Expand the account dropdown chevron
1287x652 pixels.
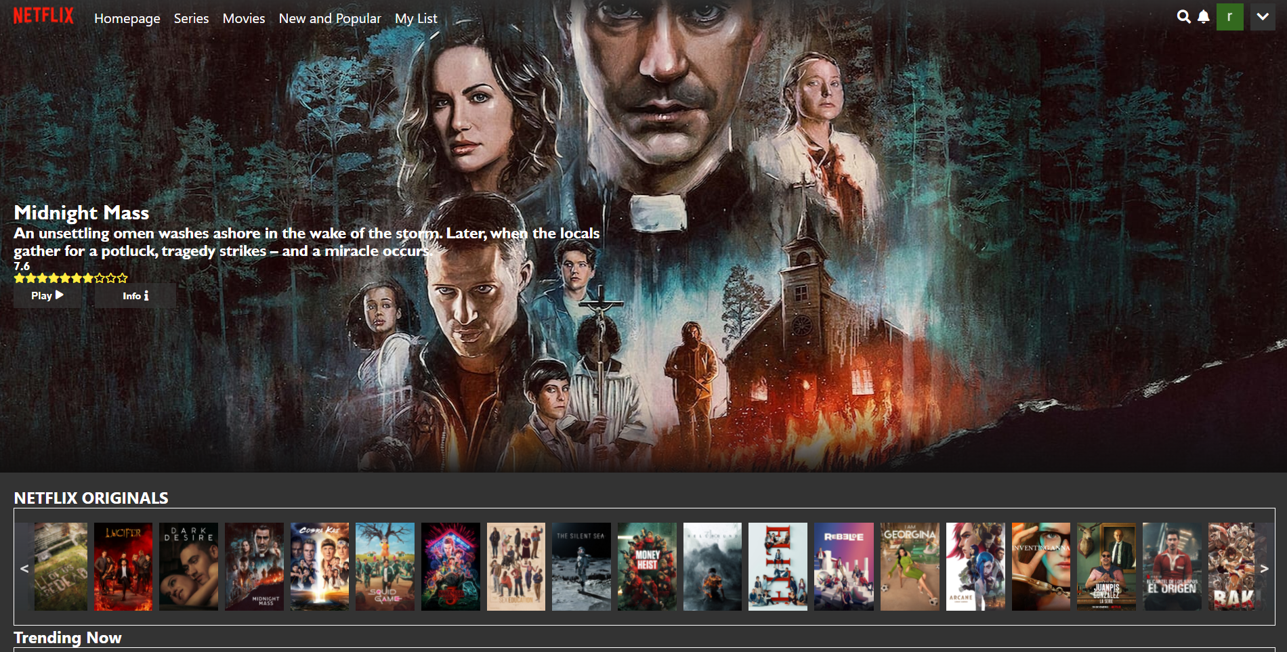[1263, 17]
